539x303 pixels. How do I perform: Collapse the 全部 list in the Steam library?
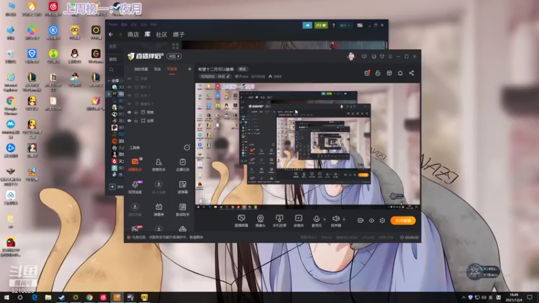click(109, 80)
